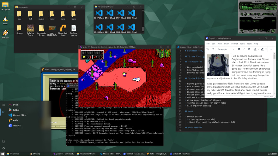Open the Edit menu in TinyMCE
The height and width of the screenshot is (156, 278).
pyautogui.click(x=214, y=44)
